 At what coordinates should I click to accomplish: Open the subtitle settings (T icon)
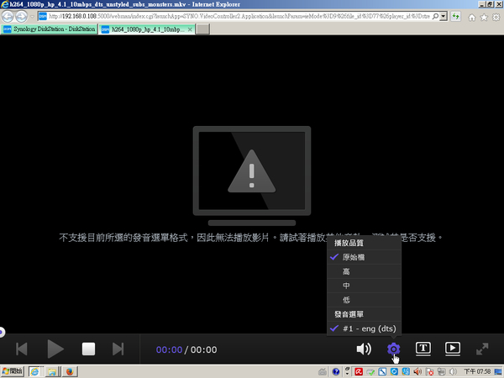(x=423, y=349)
